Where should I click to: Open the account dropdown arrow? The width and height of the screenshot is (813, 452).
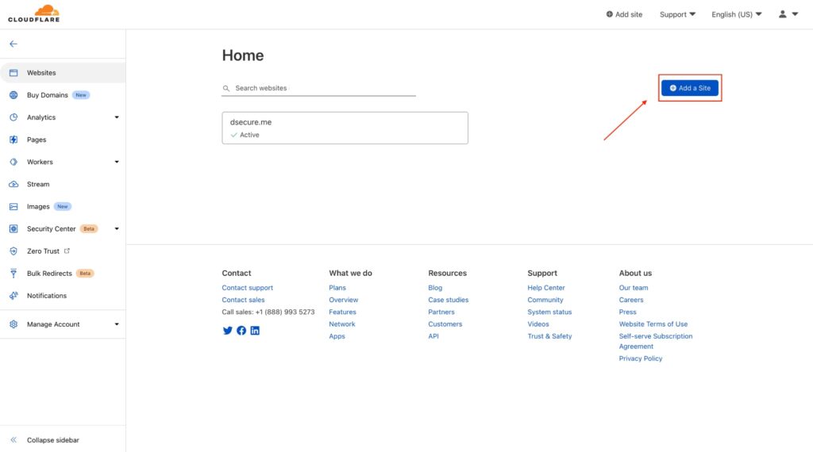click(x=795, y=14)
